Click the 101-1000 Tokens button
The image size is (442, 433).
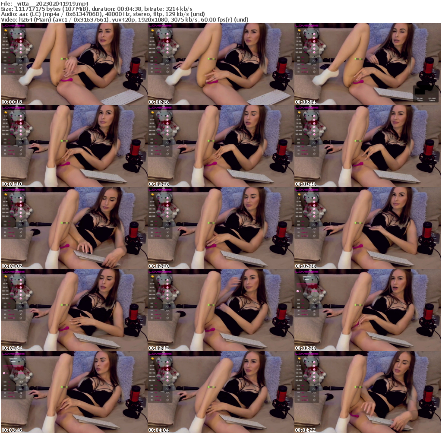(x=432, y=99)
